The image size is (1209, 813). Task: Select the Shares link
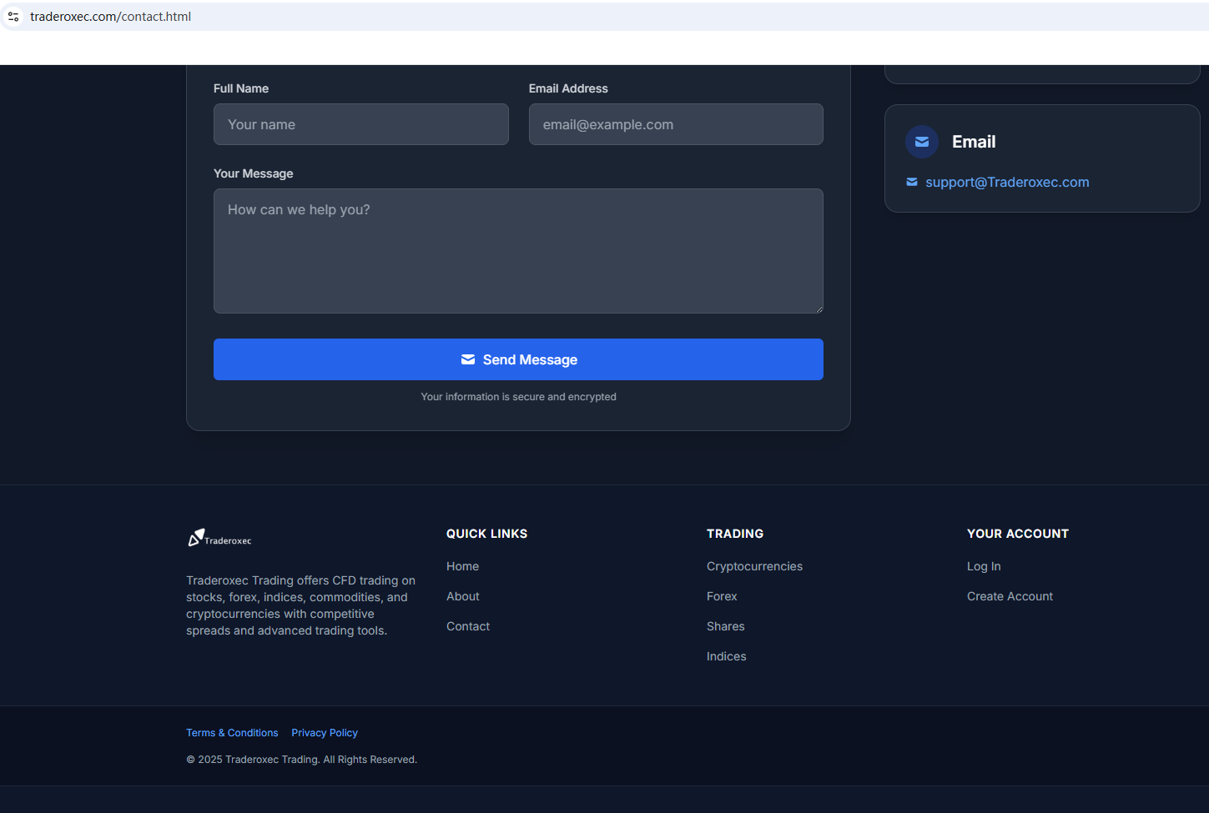coord(725,626)
